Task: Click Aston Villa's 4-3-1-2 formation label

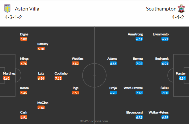Action: 13,17
